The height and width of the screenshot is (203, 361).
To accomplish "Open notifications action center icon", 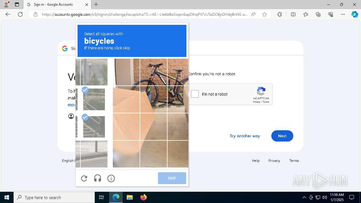I will pos(352,197).
